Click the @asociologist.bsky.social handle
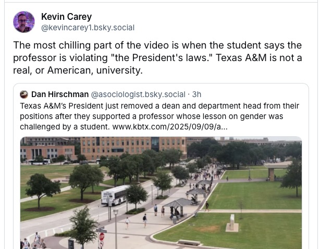This screenshot has height=249, width=320. tap(138, 94)
